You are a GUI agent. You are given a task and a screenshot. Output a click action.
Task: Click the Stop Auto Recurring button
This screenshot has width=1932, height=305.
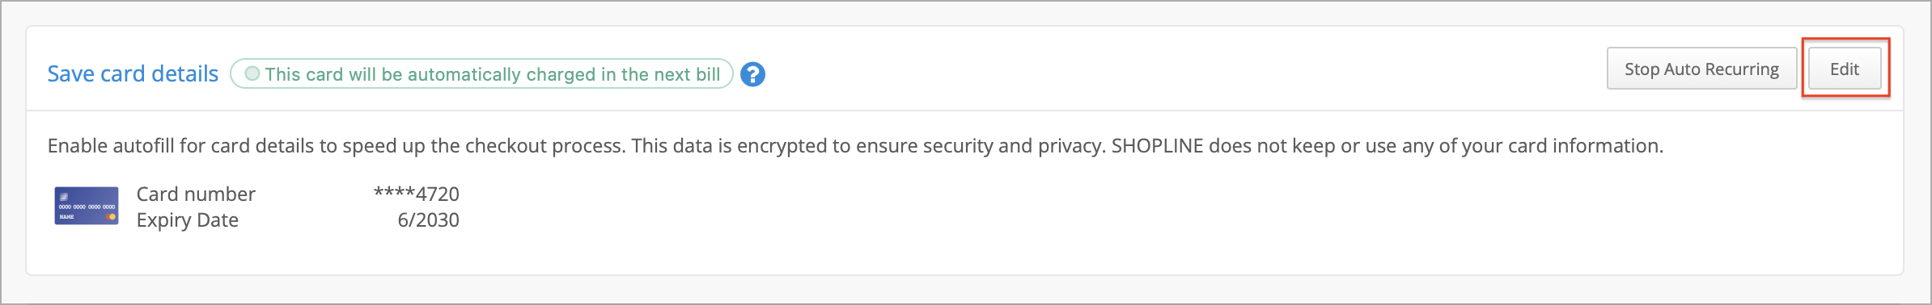pyautogui.click(x=1701, y=69)
